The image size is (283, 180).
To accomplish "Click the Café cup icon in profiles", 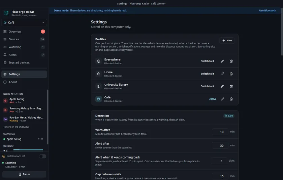I will [98, 99].
